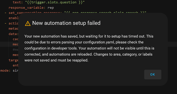
Task: Click the dialog message body paragraph
Action: (x=89, y=48)
